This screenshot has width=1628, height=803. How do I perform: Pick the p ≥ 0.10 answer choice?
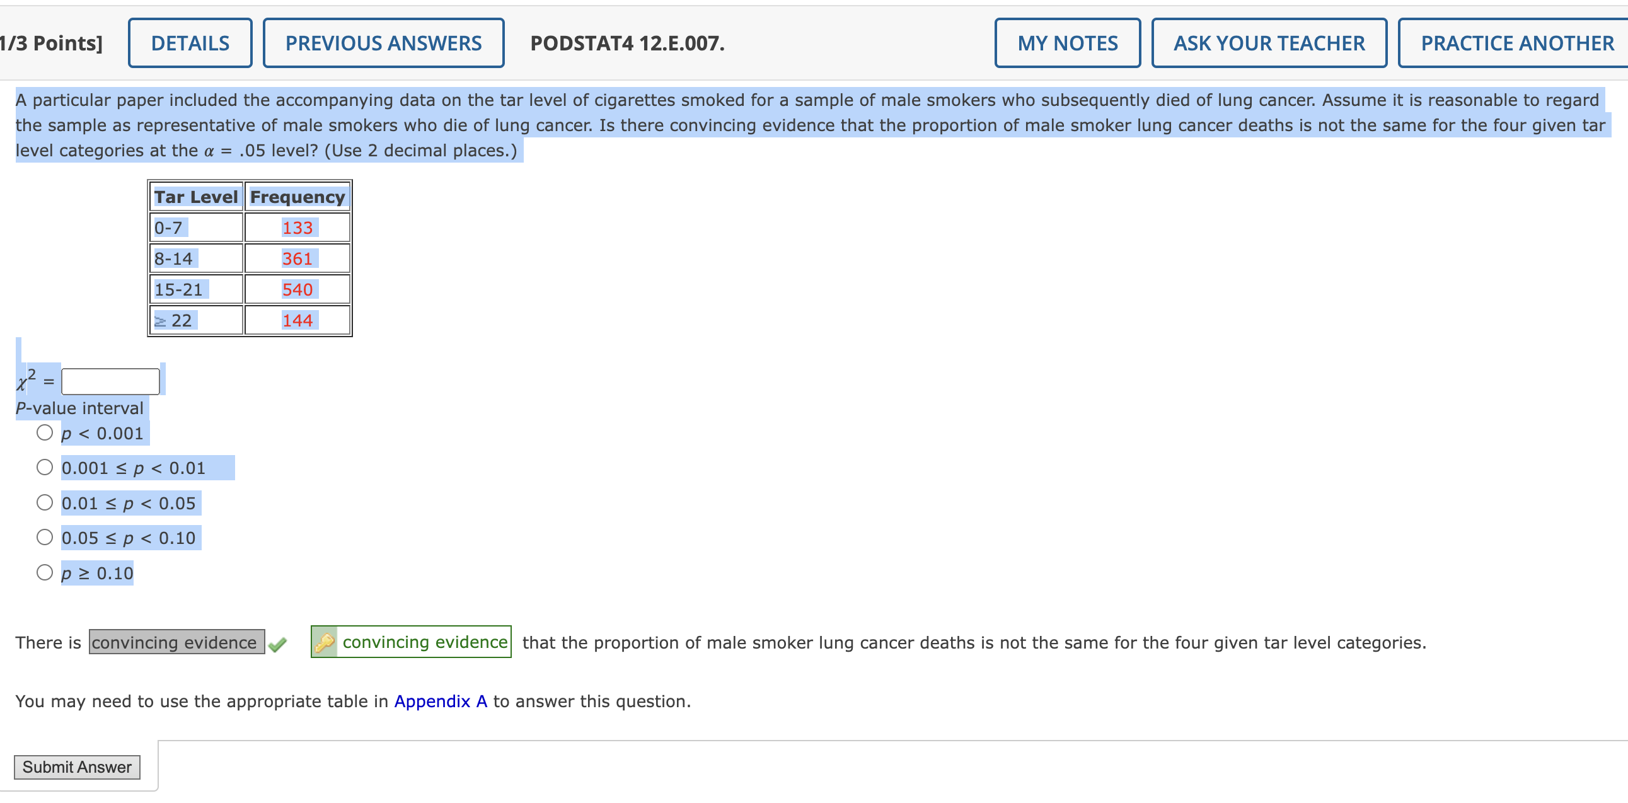(x=43, y=572)
